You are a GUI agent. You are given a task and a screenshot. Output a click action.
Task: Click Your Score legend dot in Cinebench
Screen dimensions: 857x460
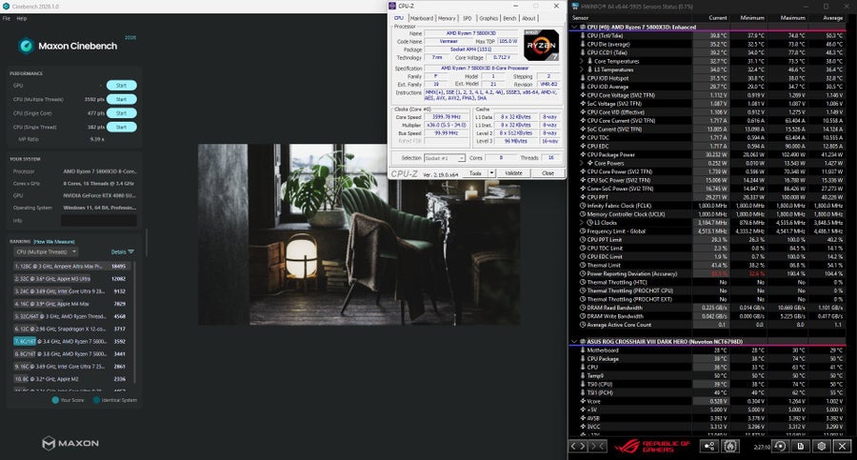click(55, 400)
